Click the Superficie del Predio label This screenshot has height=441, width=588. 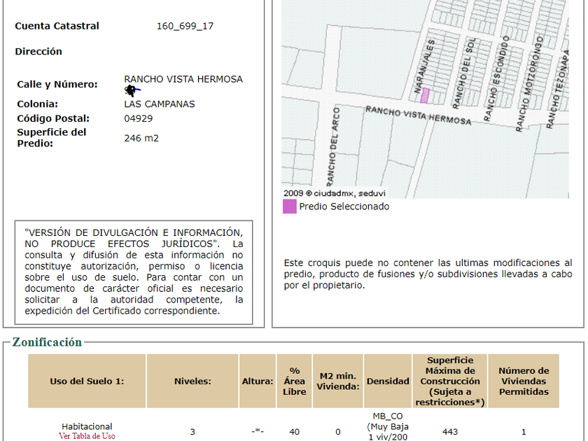pyautogui.click(x=51, y=138)
